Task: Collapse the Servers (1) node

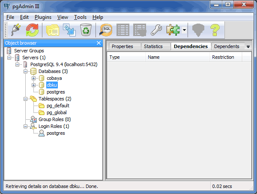Action: (x=9, y=58)
